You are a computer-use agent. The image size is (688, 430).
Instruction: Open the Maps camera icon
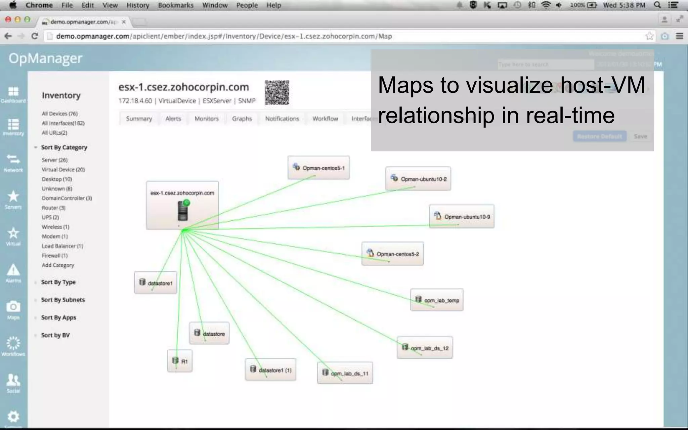13,310
